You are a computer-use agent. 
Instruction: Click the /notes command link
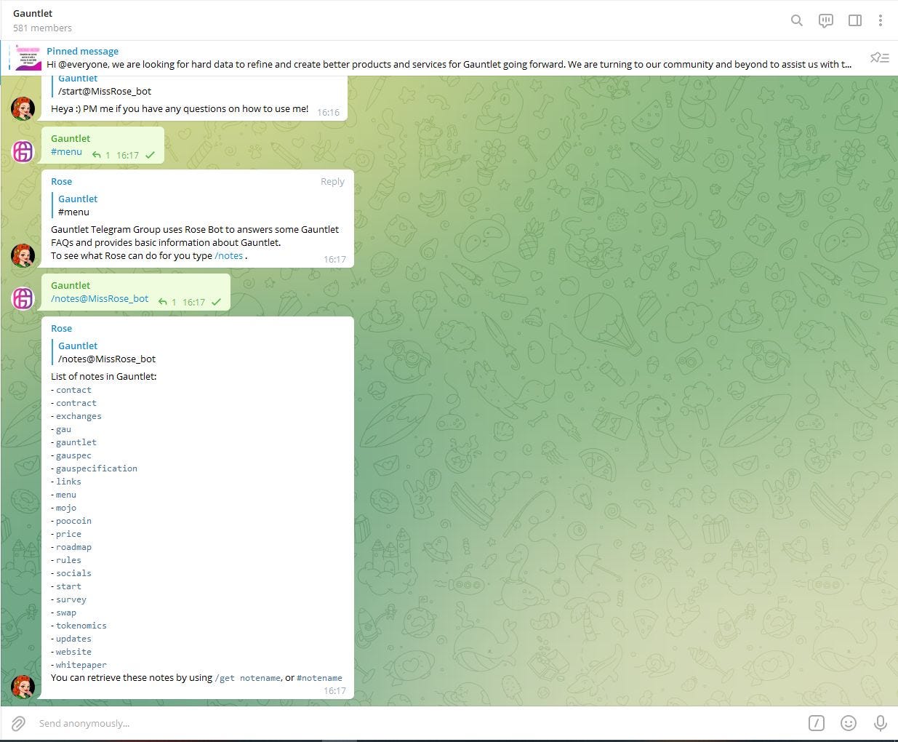(x=228, y=255)
